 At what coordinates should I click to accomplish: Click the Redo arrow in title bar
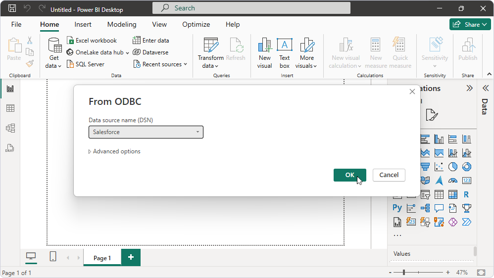[x=42, y=8]
